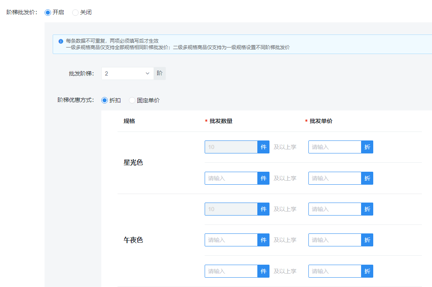The height and width of the screenshot is (287, 432).
Task: Enable the 开启 option for 阶梯批发价
Action: click(x=47, y=12)
